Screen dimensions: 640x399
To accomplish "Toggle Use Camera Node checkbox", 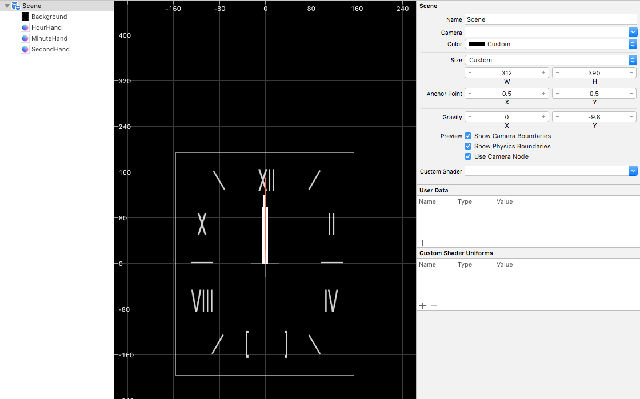I will pyautogui.click(x=468, y=156).
